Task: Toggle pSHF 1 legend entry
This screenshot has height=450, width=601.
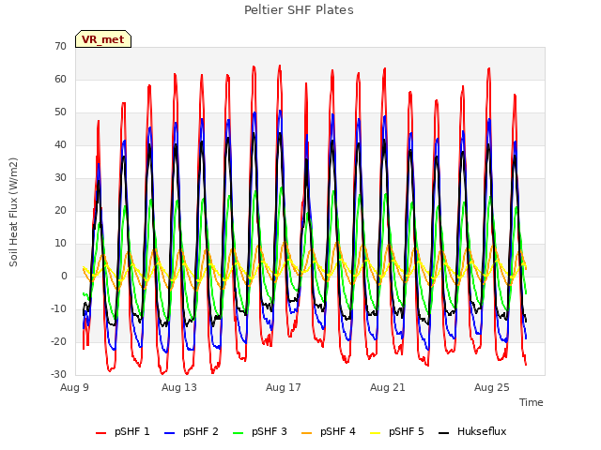Action: click(123, 431)
